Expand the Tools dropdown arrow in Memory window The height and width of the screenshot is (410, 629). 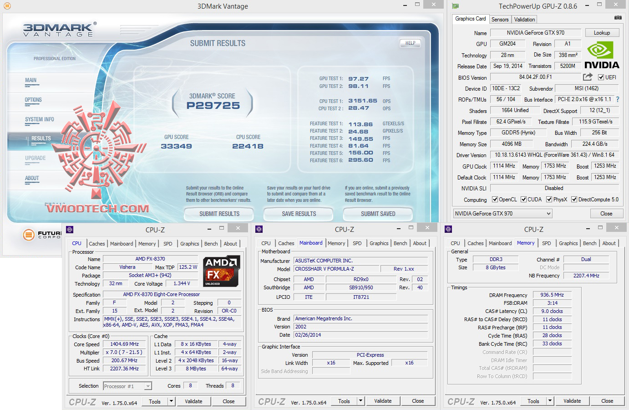(550, 401)
